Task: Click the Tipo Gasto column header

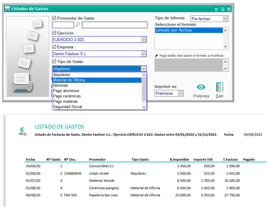Action: [140, 159]
